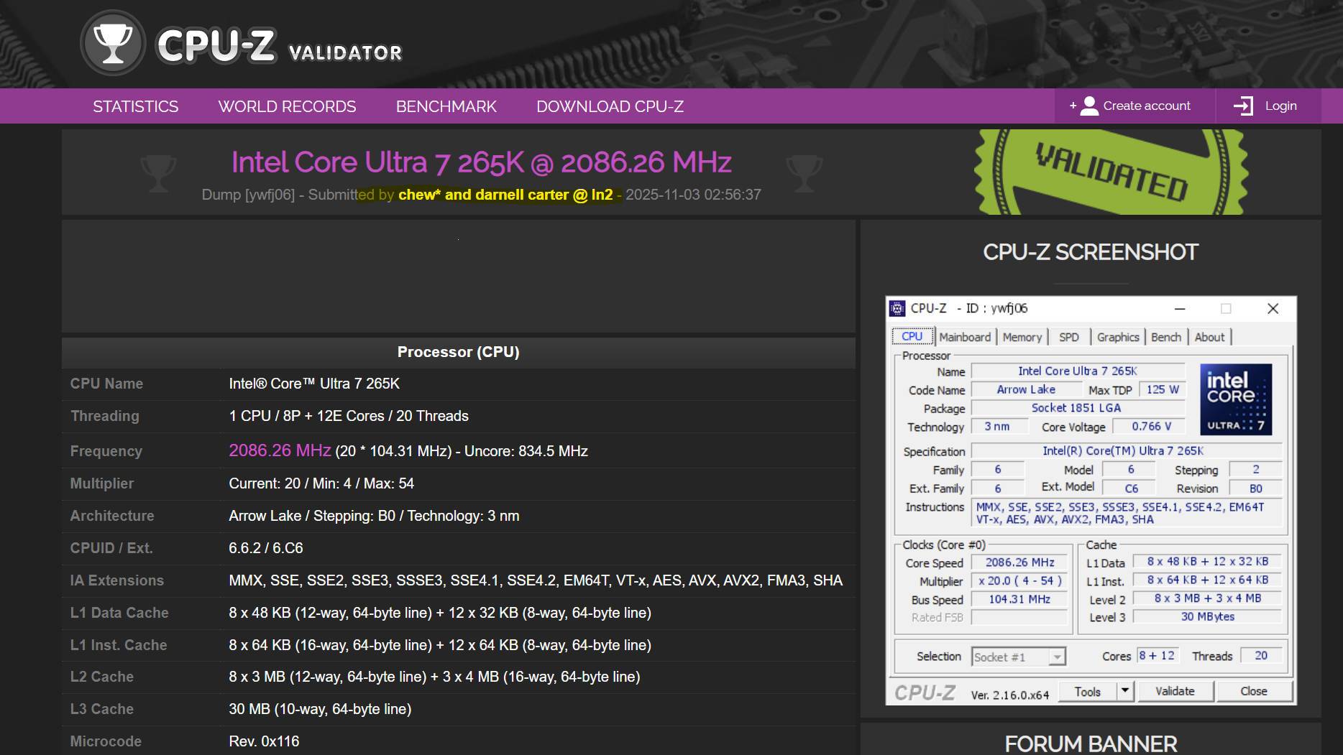Open the BENCHMARK menu

coord(446,106)
